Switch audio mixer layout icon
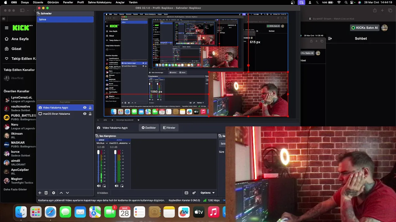This screenshot has width=396, height=222. pyautogui.click(x=187, y=193)
